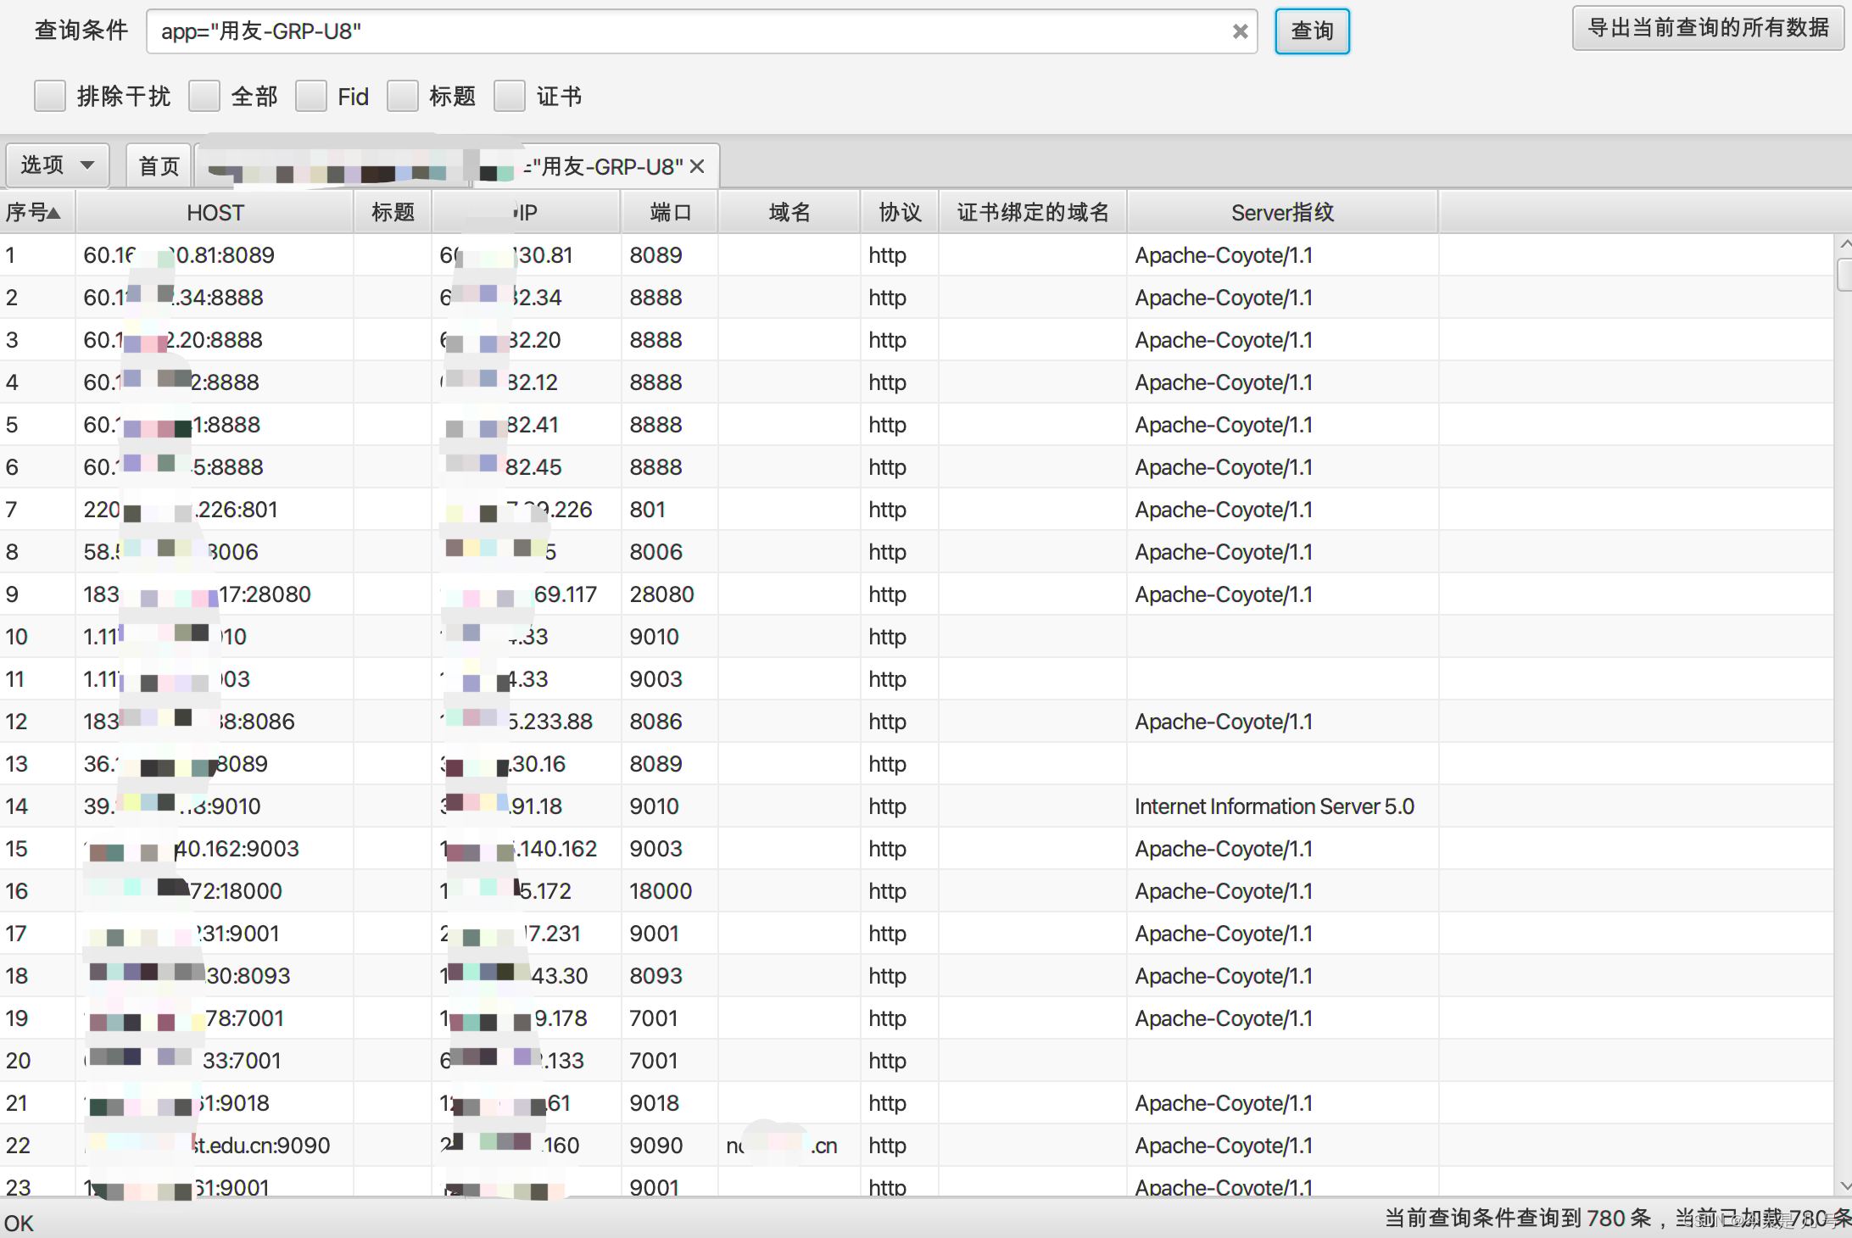The width and height of the screenshot is (1852, 1238).
Task: Switch to the 首页 tab
Action: click(159, 165)
